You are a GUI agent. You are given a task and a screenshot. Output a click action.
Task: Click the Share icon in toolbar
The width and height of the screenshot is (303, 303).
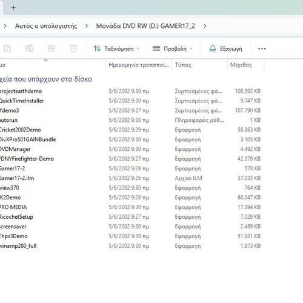[x=52, y=48]
